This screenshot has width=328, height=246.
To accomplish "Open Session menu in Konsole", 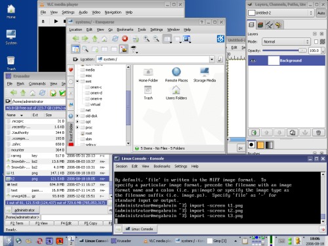I will click(x=121, y=166).
